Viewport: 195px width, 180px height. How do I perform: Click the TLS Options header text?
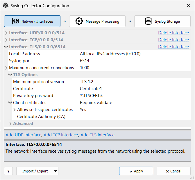[x=25, y=75]
